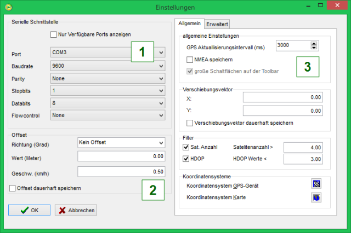
Task: Click the Koordinatensystem GPS-Gerät icon button
Action: pos(315,184)
